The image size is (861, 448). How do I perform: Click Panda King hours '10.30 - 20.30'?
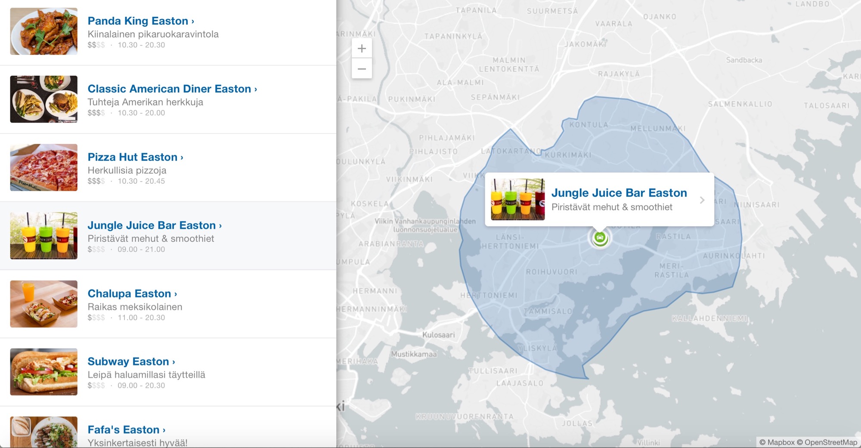pyautogui.click(x=141, y=45)
